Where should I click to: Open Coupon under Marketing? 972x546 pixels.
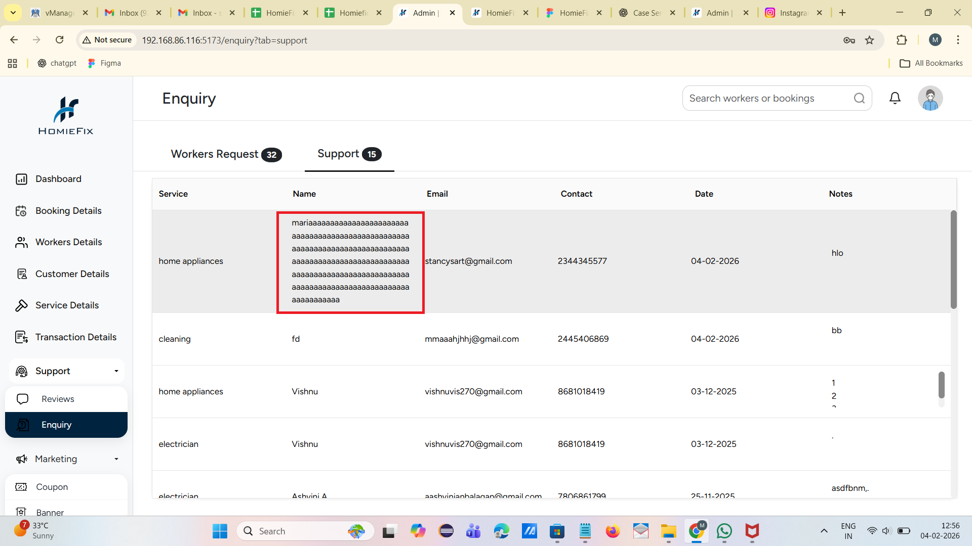pyautogui.click(x=52, y=487)
